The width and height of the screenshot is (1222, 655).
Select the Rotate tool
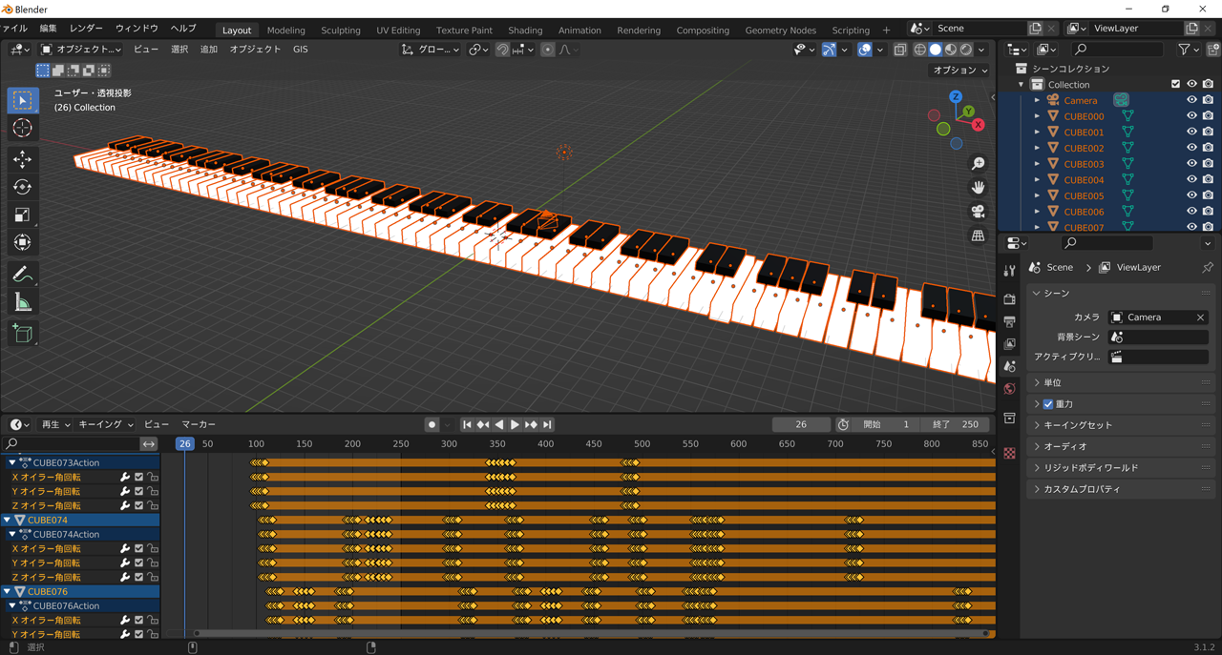pyautogui.click(x=22, y=187)
